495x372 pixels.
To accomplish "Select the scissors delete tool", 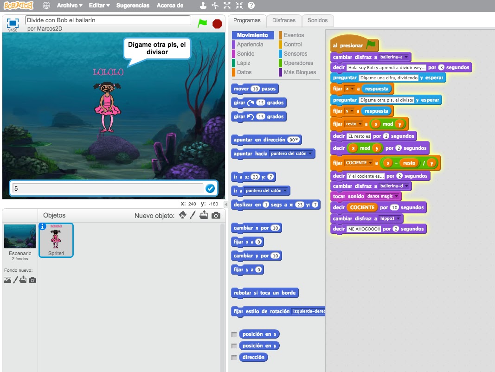I will point(215,6).
